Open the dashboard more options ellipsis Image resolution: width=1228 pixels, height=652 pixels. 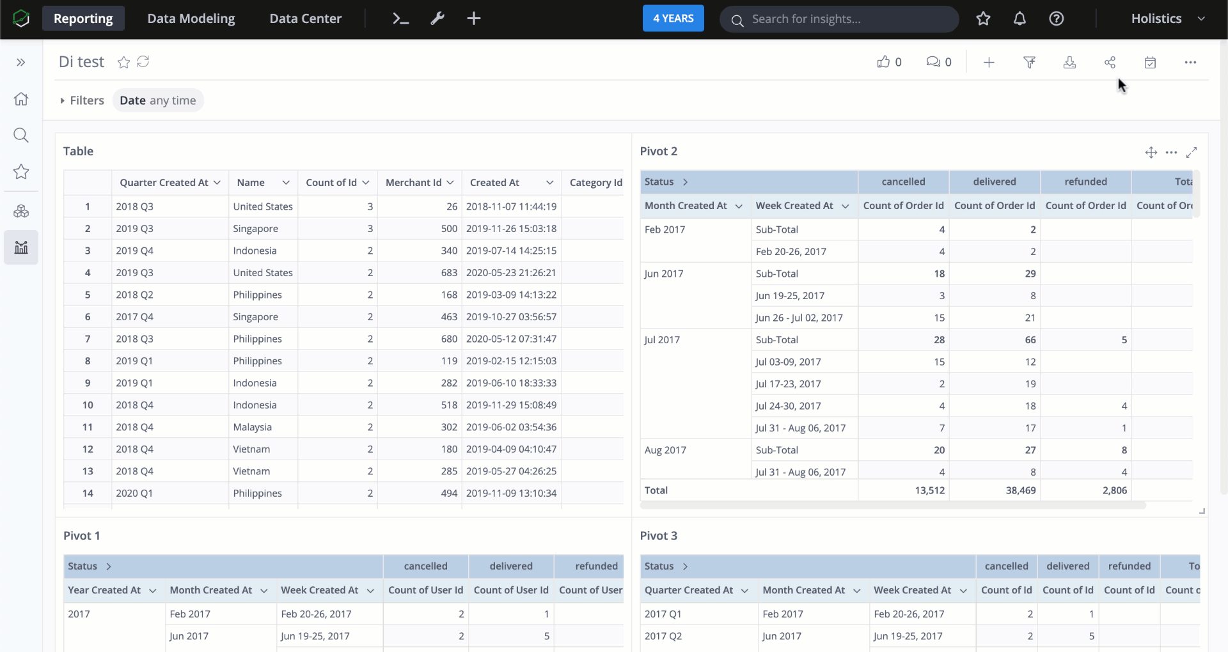1190,62
